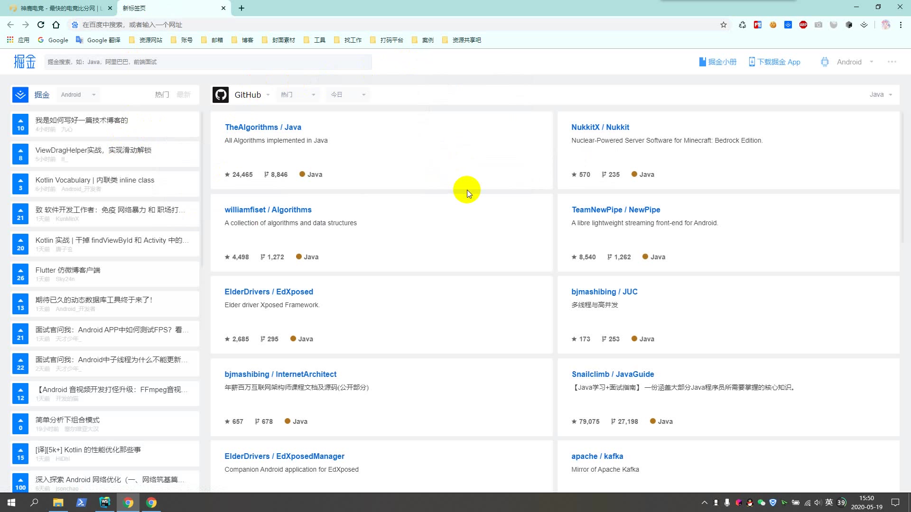Image resolution: width=911 pixels, height=512 pixels.
Task: Open Windows Start menu
Action: [11, 503]
